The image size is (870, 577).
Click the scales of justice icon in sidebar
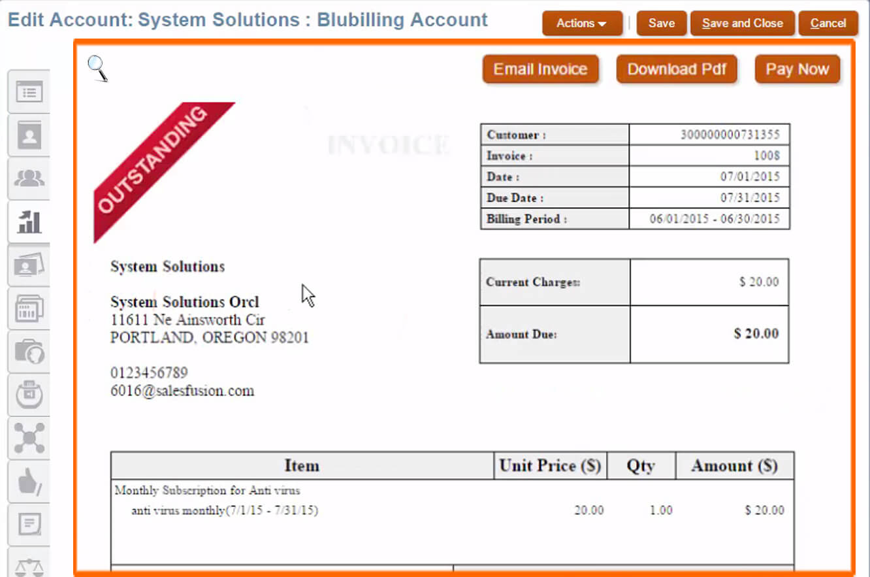pyautogui.click(x=29, y=565)
